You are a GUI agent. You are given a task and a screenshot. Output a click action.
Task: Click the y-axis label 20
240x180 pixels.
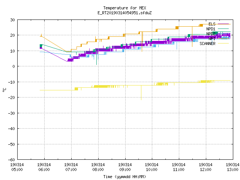pos(12,35)
